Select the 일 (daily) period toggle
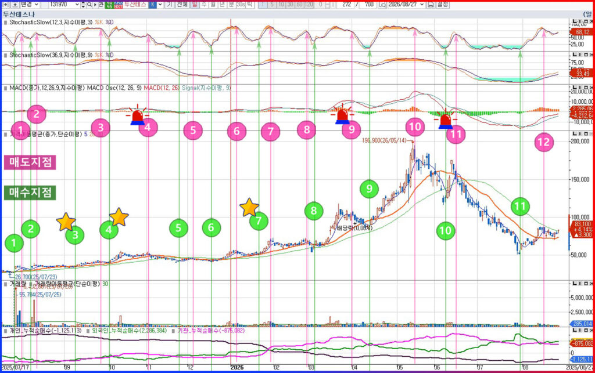 195,5
